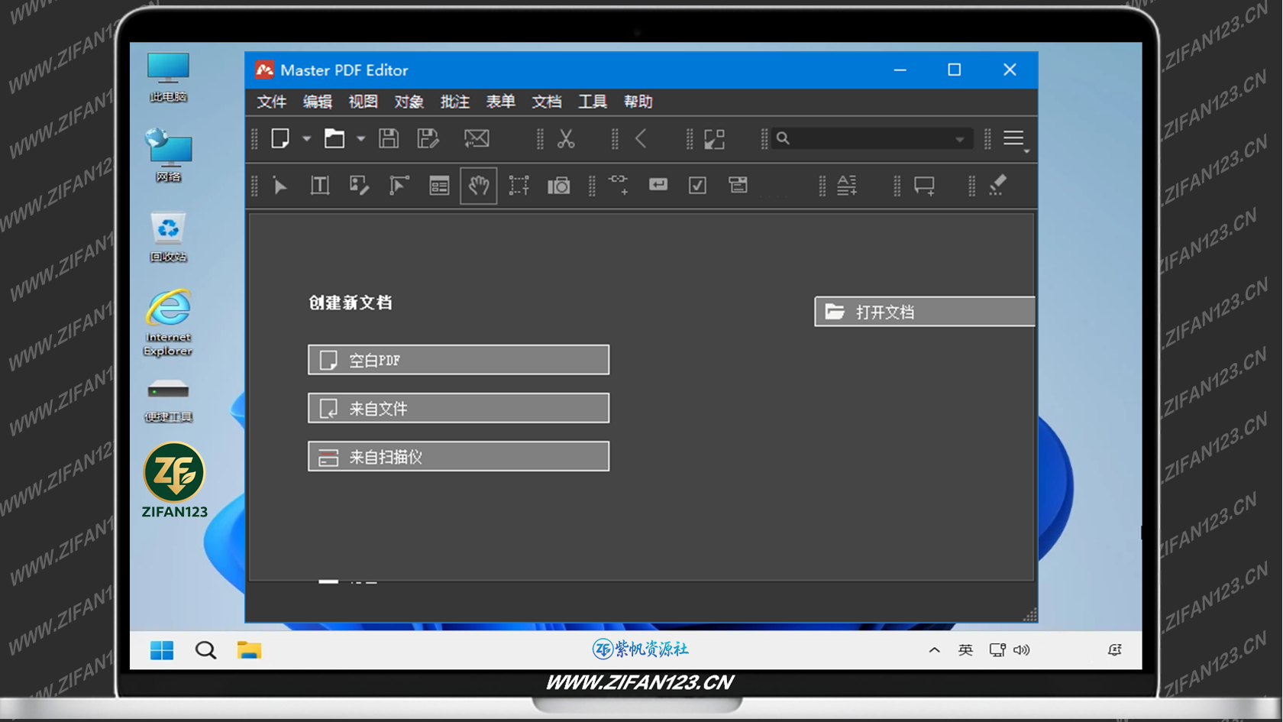Select the Edit Text tool
The height and width of the screenshot is (722, 1283).
click(320, 186)
